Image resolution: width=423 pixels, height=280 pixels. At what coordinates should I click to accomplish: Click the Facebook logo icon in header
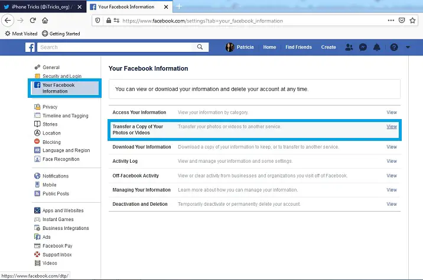[x=30, y=47]
